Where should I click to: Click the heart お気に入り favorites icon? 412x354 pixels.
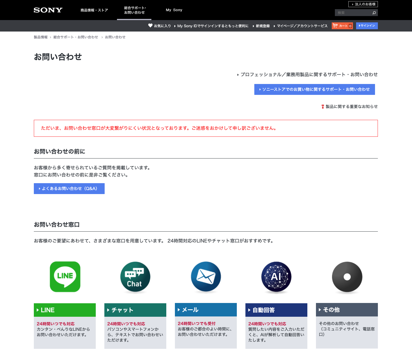150,26
